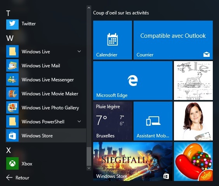The width and height of the screenshot is (219, 186).
Task: Click the letter W section header
Action: (10, 38)
